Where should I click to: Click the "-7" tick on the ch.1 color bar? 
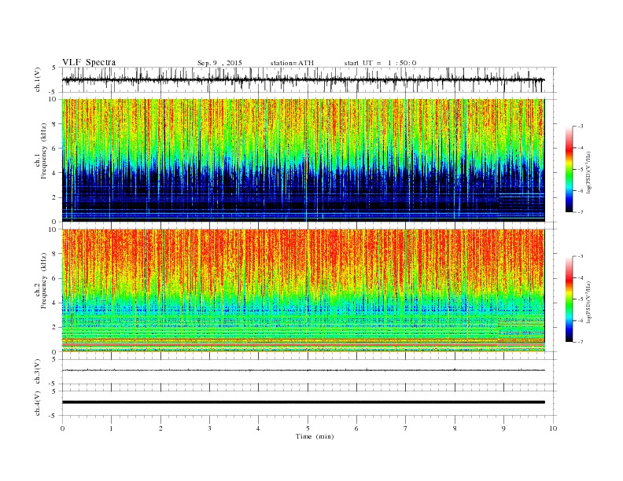[x=580, y=212]
